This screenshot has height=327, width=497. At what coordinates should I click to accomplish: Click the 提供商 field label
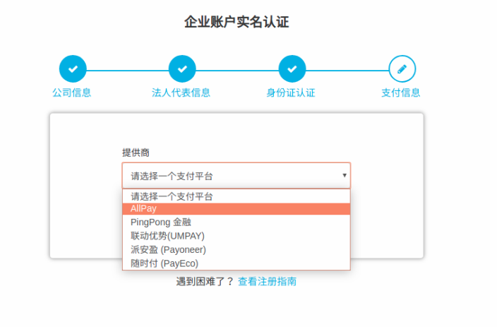click(136, 153)
